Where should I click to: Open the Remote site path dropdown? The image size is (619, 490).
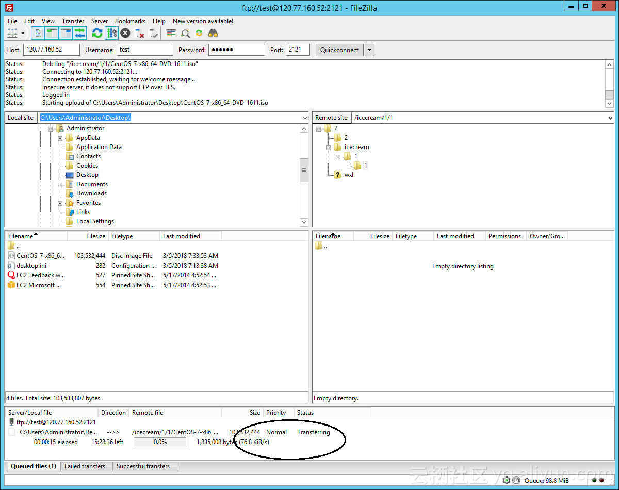610,118
